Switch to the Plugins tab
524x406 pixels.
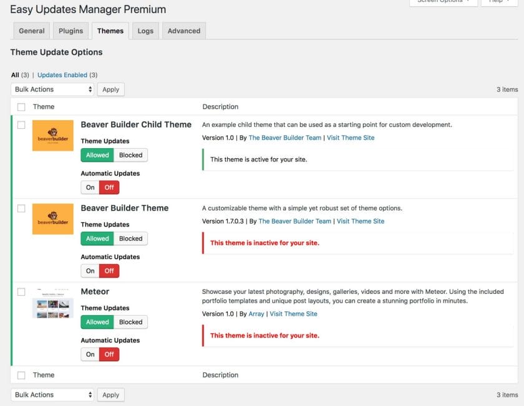click(71, 31)
